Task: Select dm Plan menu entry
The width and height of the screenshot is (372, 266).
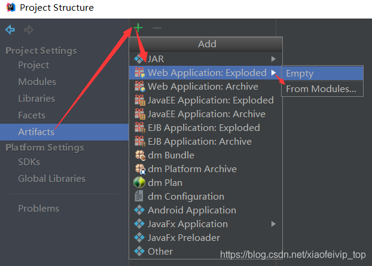Action: pyautogui.click(x=206, y=182)
